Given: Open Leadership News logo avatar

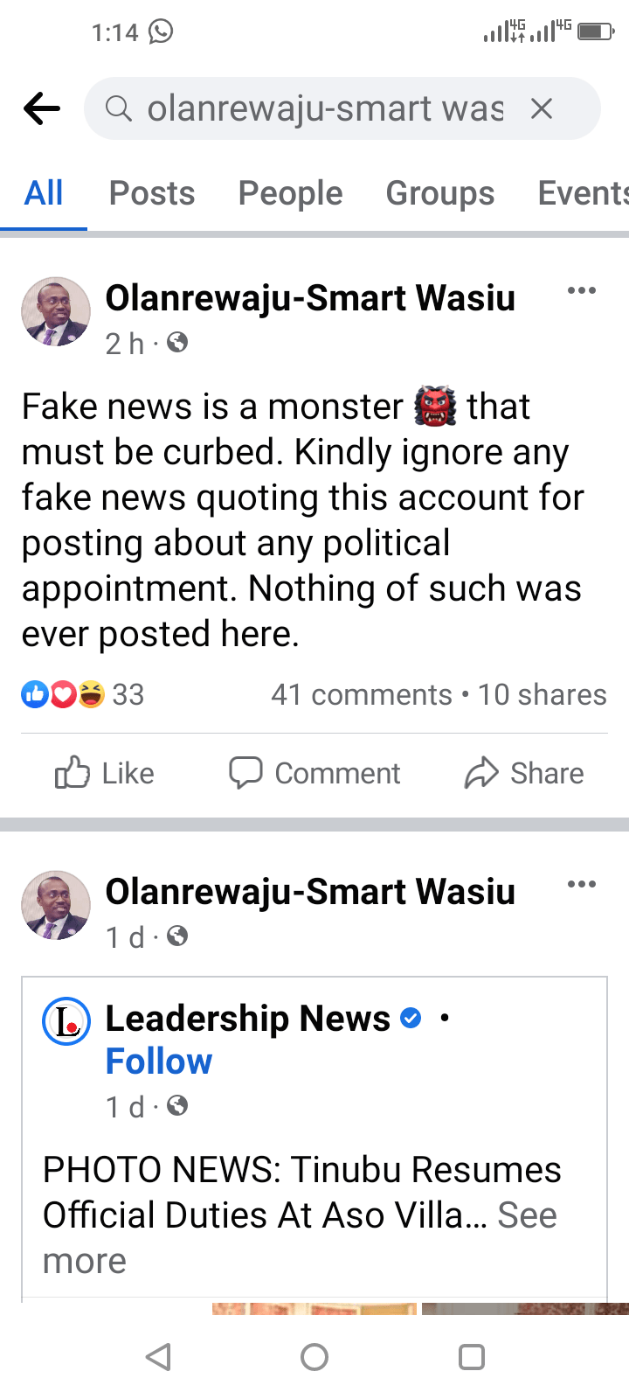Looking at the screenshot, I should click(x=66, y=1021).
